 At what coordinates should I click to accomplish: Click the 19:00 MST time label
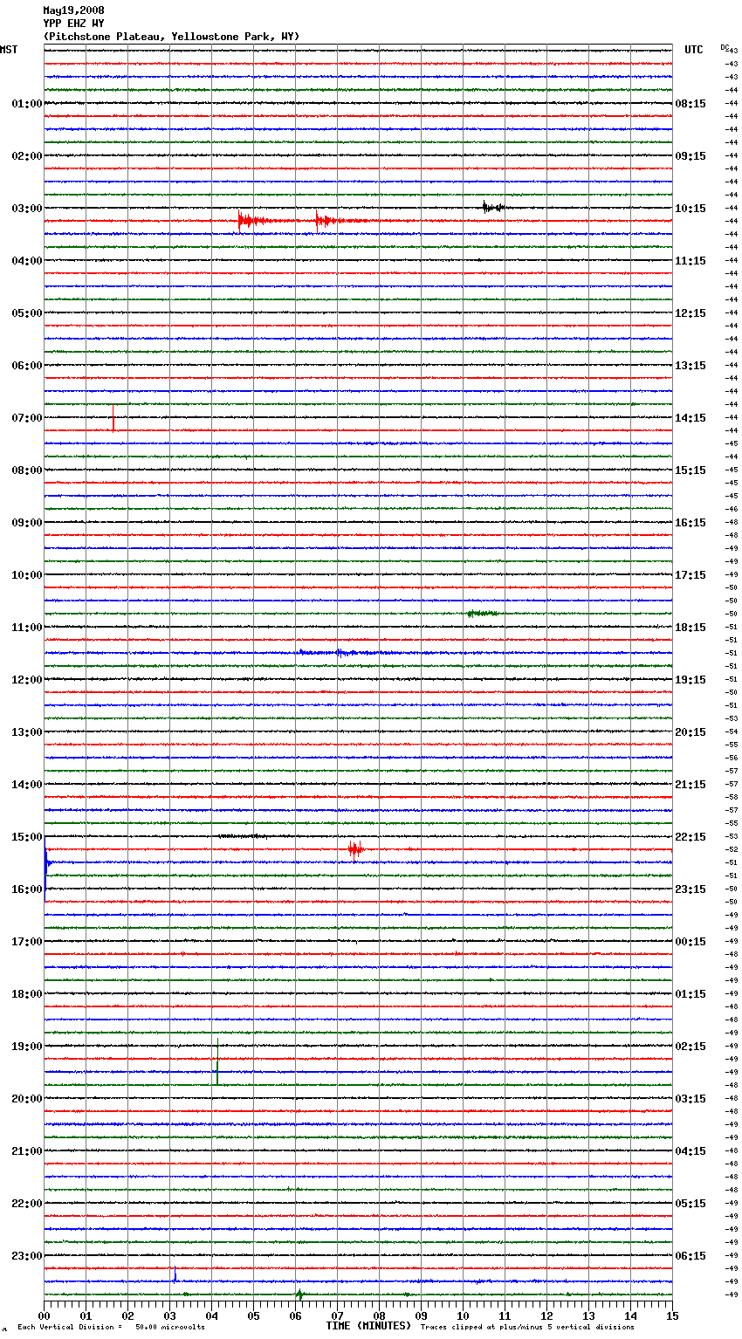click(27, 1047)
